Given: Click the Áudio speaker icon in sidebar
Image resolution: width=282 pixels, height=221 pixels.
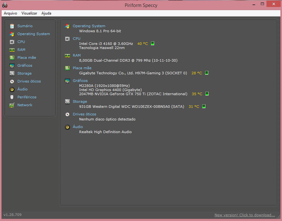Looking at the screenshot, I should click(x=12, y=89).
